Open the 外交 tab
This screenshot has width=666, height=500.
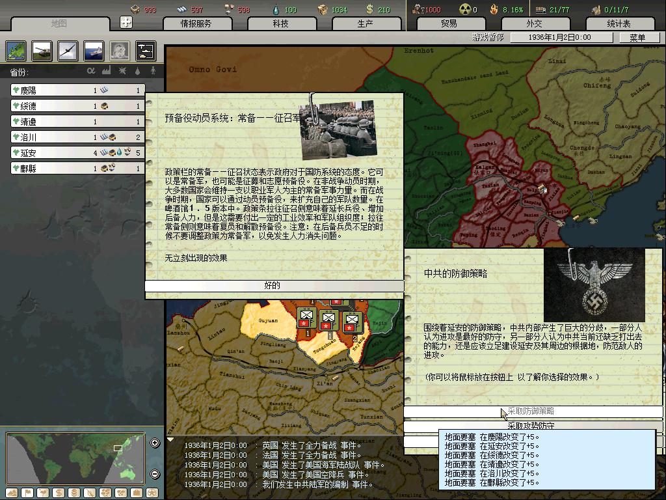(x=533, y=23)
